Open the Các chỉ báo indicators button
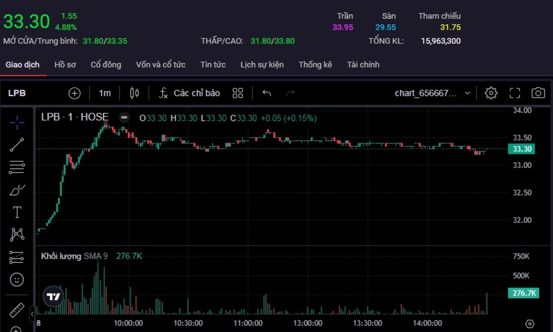The width and height of the screenshot is (553, 332). click(190, 93)
